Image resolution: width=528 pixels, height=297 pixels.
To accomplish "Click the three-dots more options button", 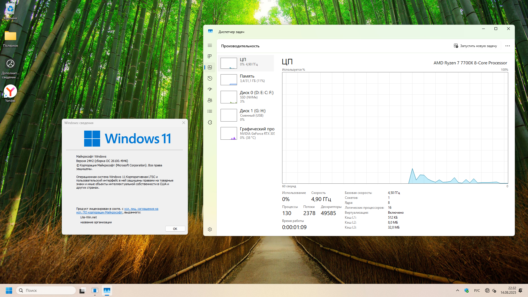I will (x=508, y=46).
